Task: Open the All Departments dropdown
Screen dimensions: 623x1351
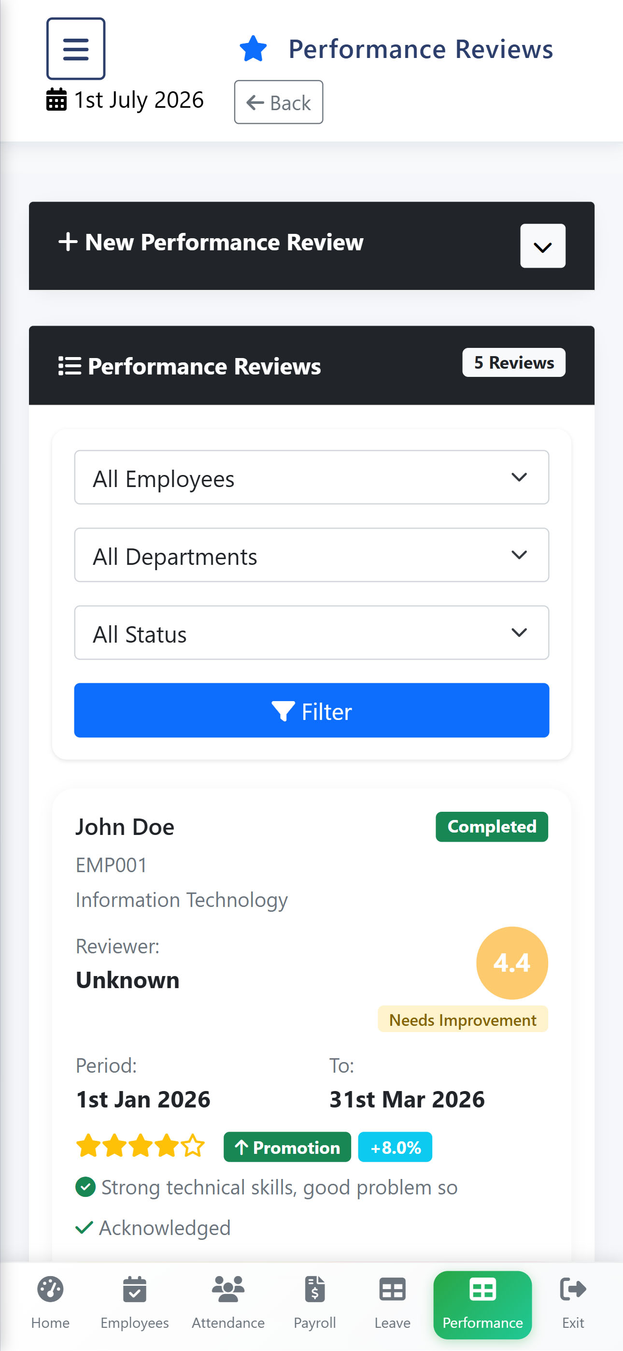Action: 311,555
